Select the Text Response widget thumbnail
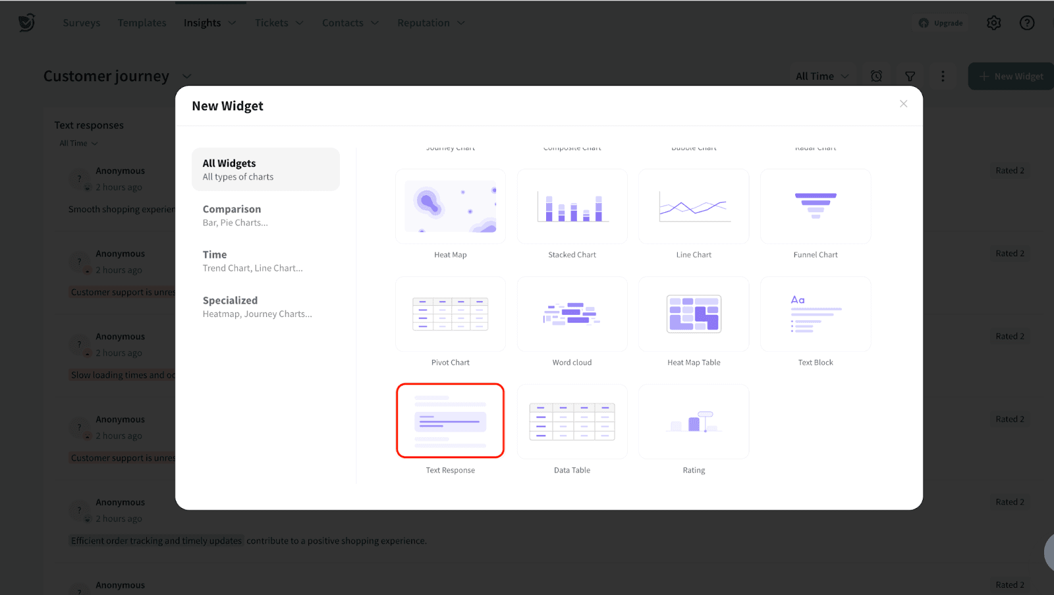Viewport: 1054px width, 595px height. [x=451, y=421]
